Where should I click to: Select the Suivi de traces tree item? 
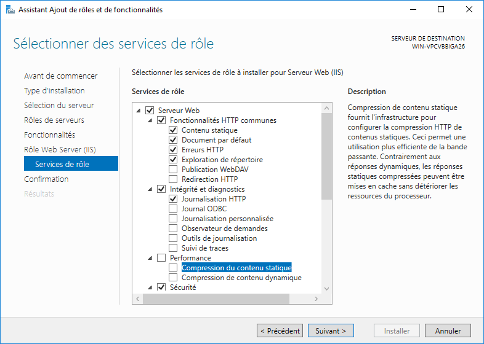pyautogui.click(x=204, y=248)
